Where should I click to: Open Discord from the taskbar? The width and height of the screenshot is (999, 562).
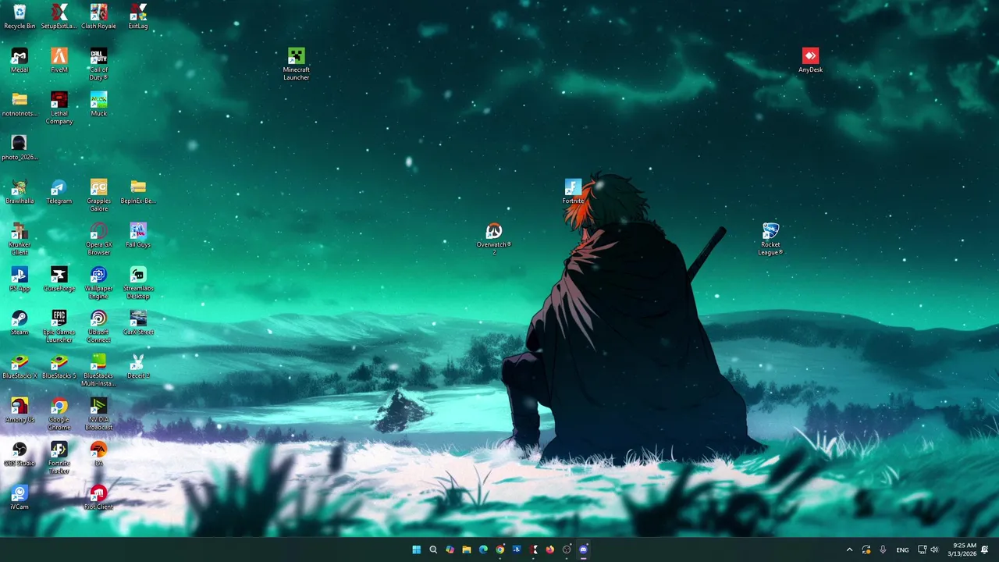[584, 550]
